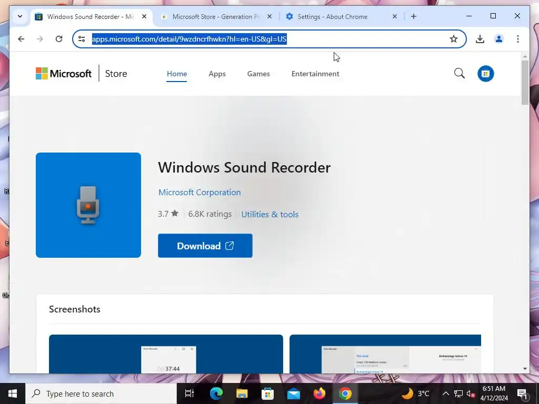
Task: Click the Sound Recorder microphone app icon
Action: [88, 205]
